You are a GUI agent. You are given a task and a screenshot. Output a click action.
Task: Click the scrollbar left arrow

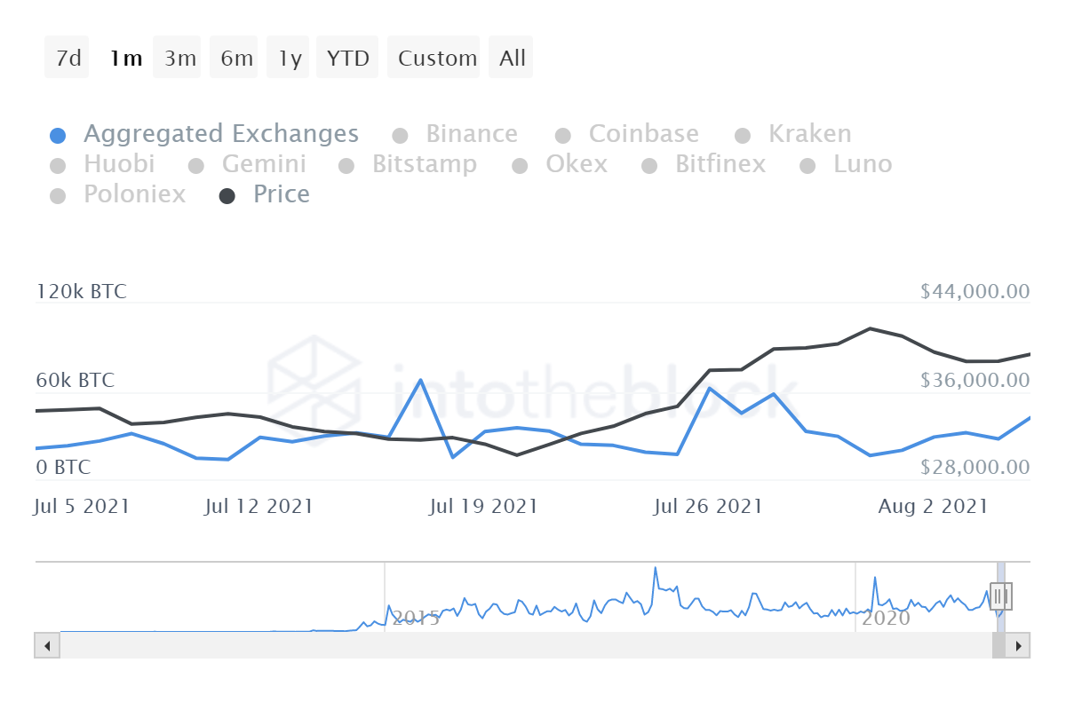(46, 645)
